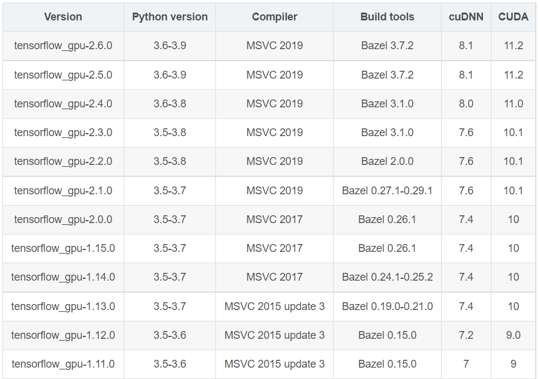
Task: Click the tensorflow_gpu-2.2.0 cell
Action: coord(63,161)
